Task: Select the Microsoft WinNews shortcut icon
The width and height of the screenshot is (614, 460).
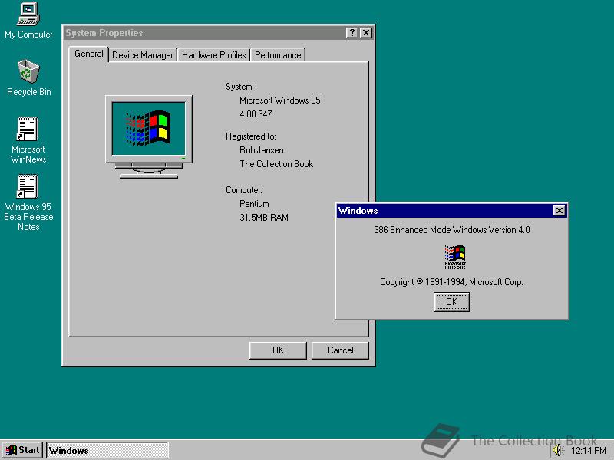Action: pos(28,140)
